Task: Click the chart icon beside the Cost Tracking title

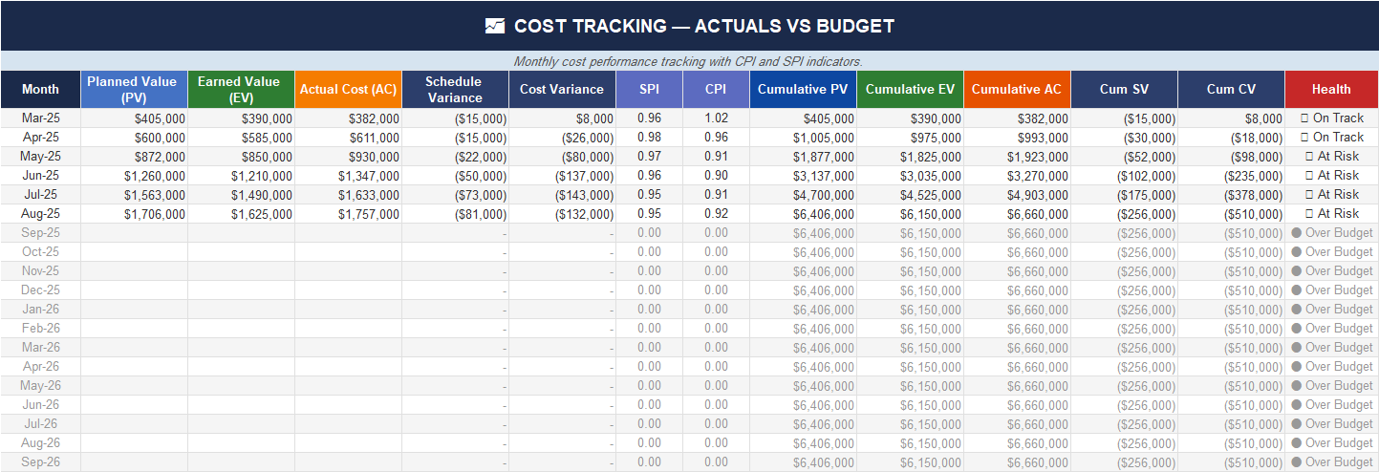Action: pos(495,26)
